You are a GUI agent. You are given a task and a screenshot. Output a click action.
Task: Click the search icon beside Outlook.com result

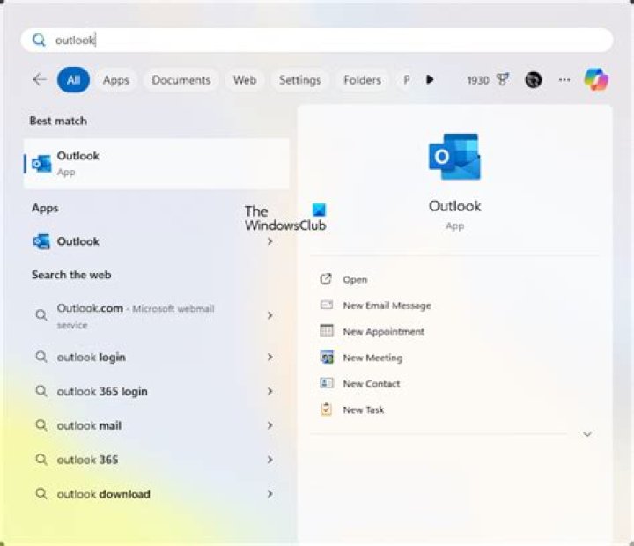pos(41,315)
